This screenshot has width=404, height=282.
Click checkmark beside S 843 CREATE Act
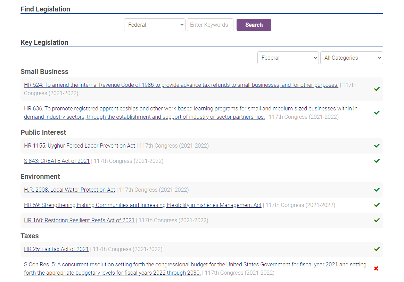click(x=377, y=161)
